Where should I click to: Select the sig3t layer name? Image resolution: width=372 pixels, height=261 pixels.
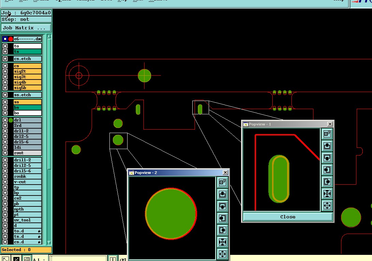pyautogui.click(x=28, y=77)
